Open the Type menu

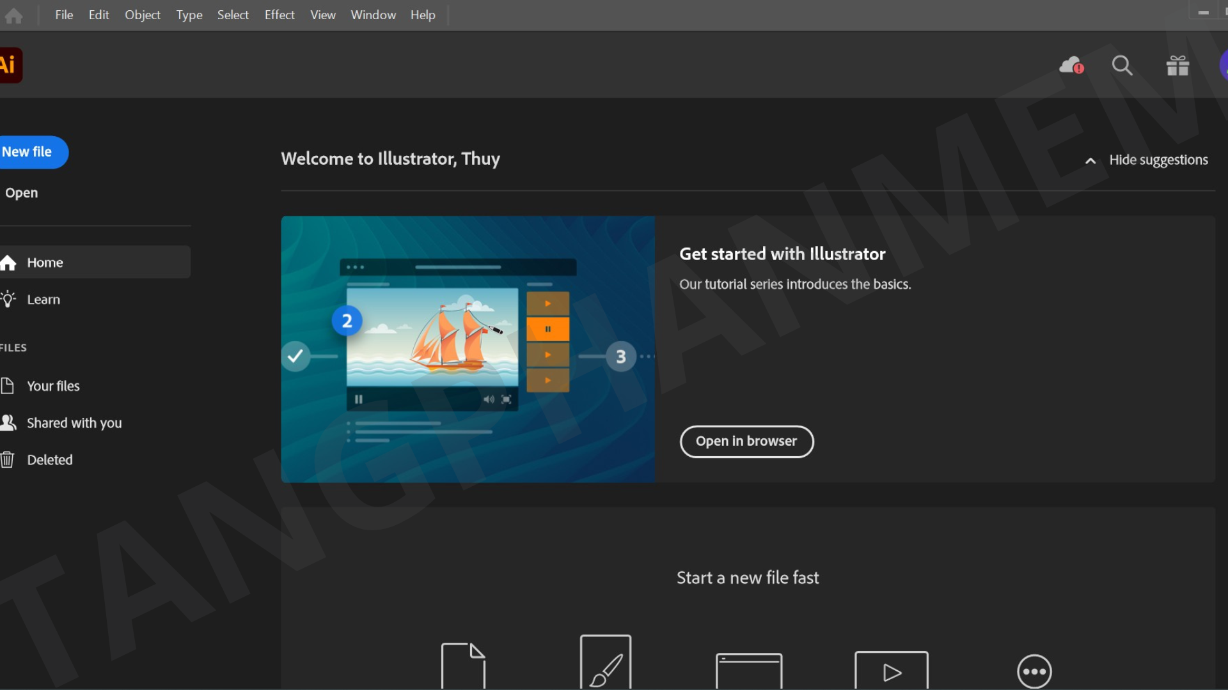click(189, 15)
